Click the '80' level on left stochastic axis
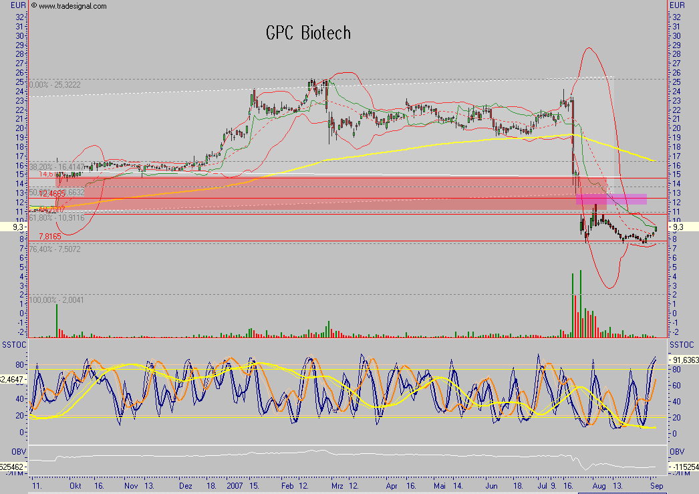Viewport: 699px width, 494px height. click(19, 365)
